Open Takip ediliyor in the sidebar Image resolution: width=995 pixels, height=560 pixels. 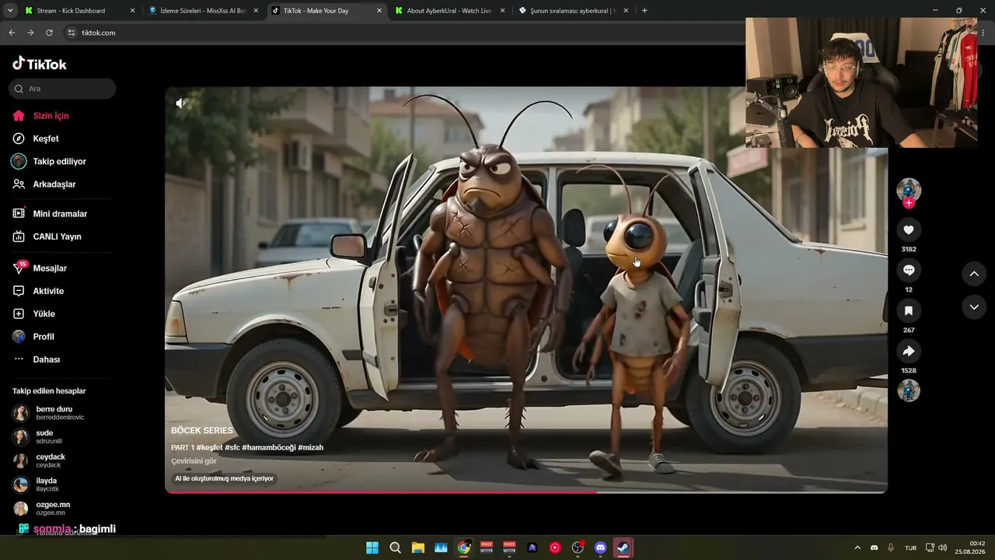click(x=61, y=161)
